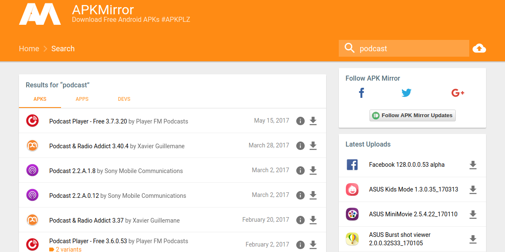This screenshot has width=505, height=252.
Task: Open Sony Mobile Communications developer for 2.2.A.1.8
Action: click(144, 171)
